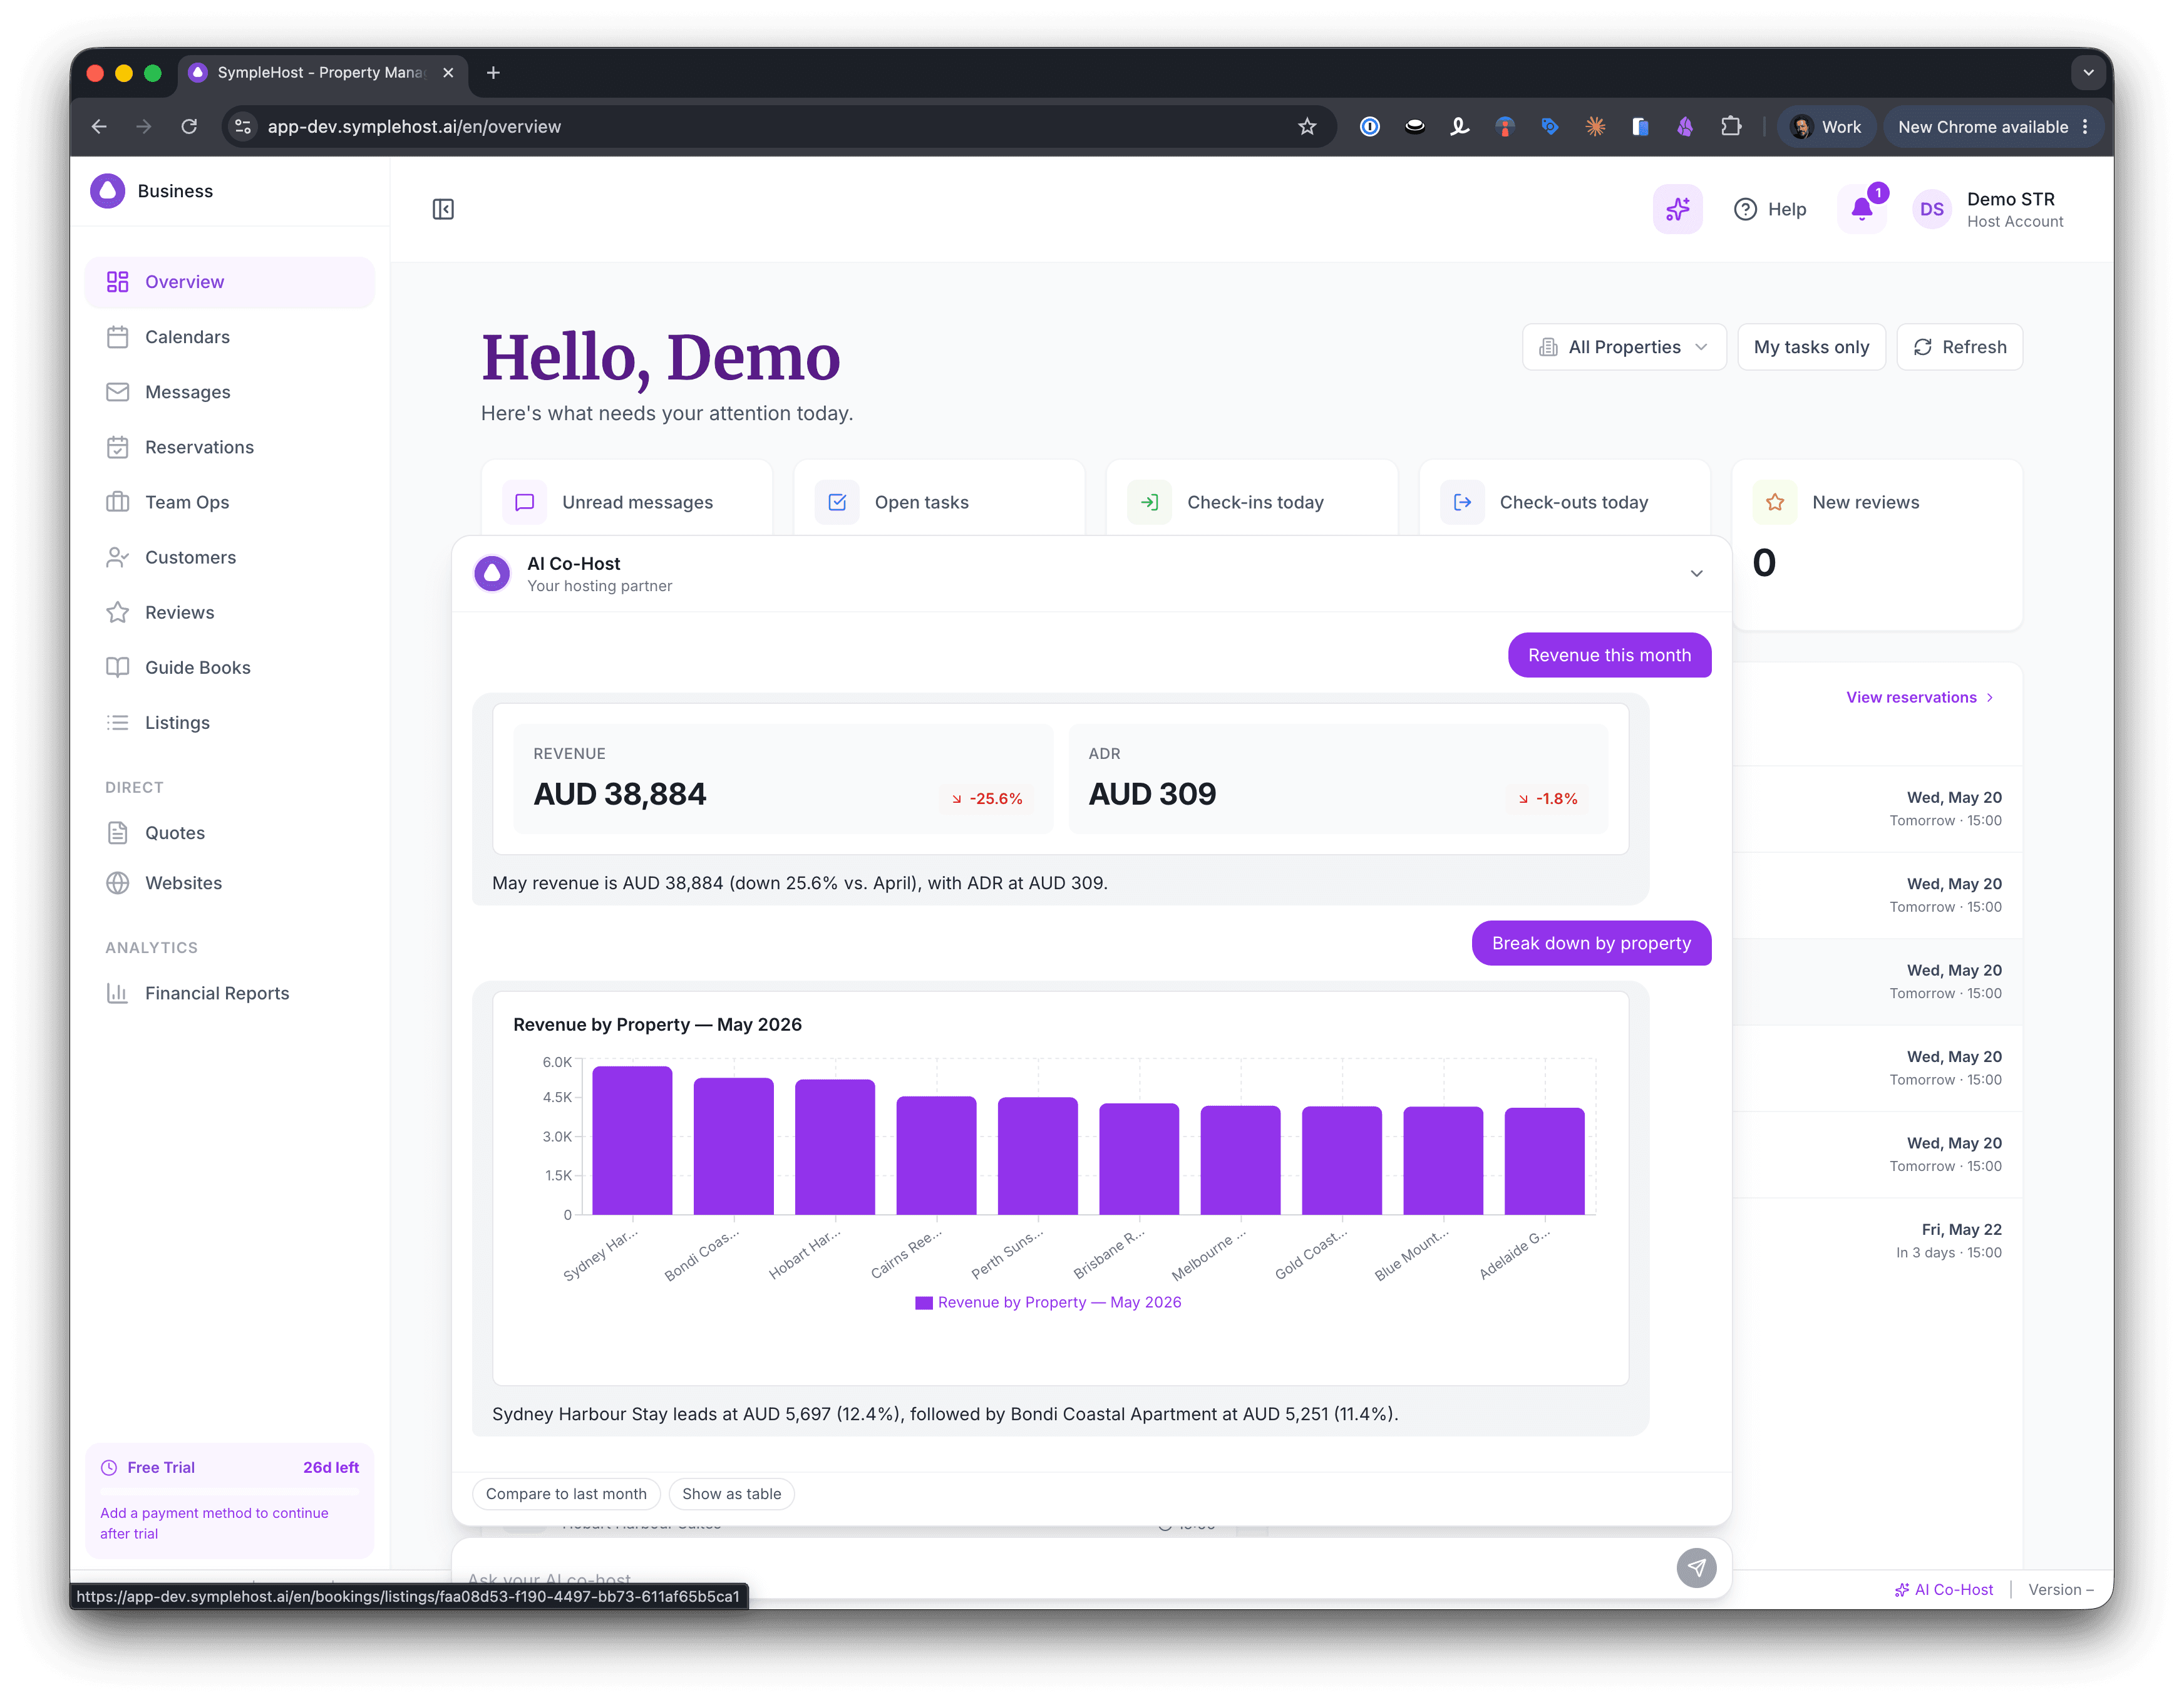Open Financial Reports in the sidebar
This screenshot has width=2184, height=1702.
(229, 993)
